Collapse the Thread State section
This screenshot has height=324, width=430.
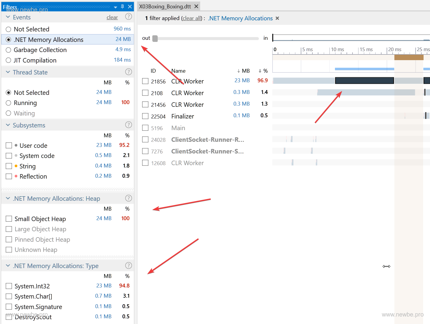8,72
